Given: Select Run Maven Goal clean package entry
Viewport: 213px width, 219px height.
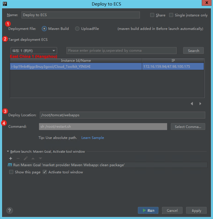Looking at the screenshot, I should coord(107,165).
